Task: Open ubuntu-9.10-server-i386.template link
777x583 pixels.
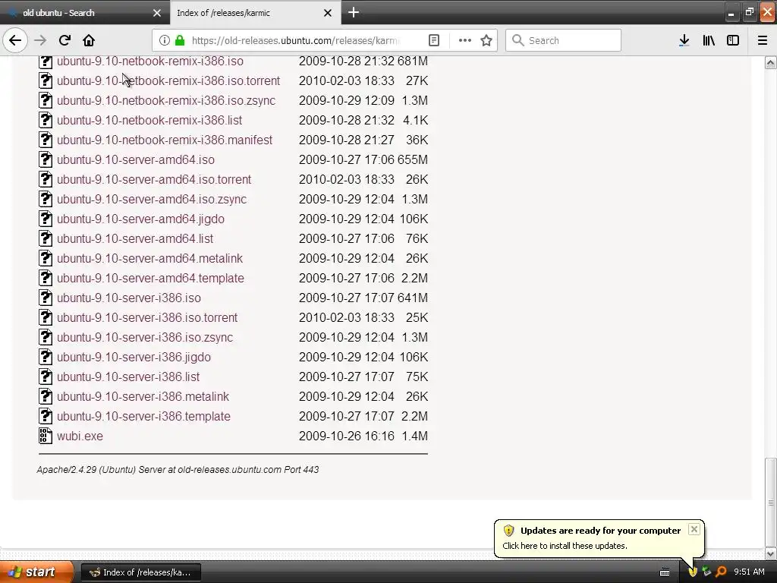Action: click(x=143, y=417)
